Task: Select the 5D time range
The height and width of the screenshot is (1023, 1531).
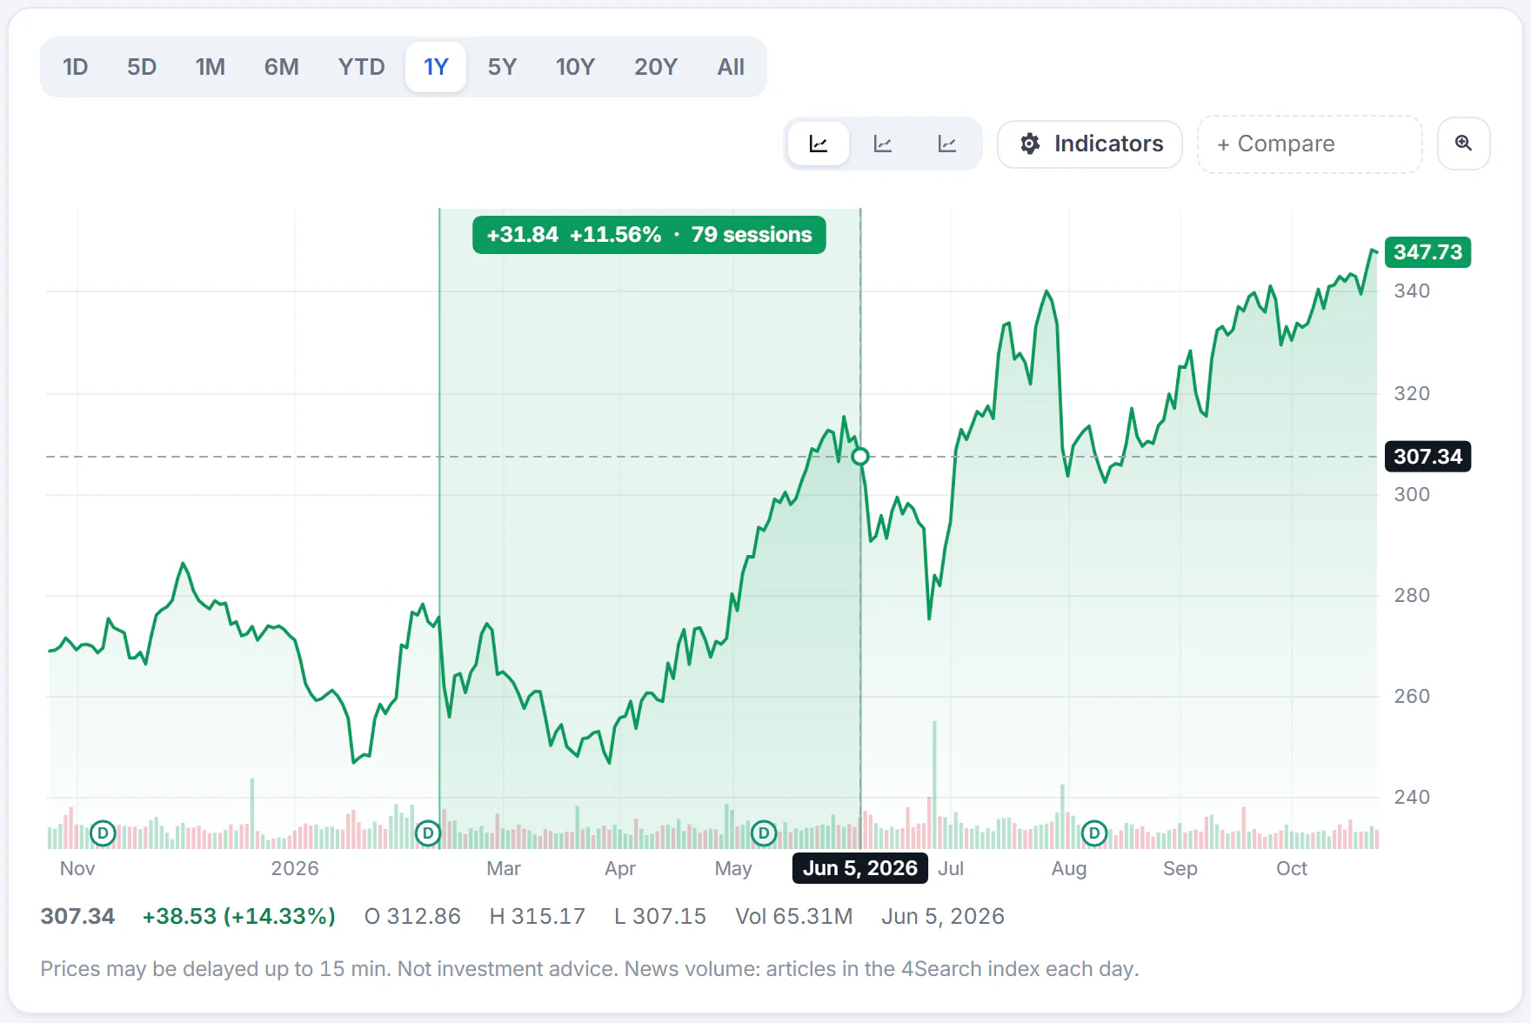Action: [x=142, y=67]
